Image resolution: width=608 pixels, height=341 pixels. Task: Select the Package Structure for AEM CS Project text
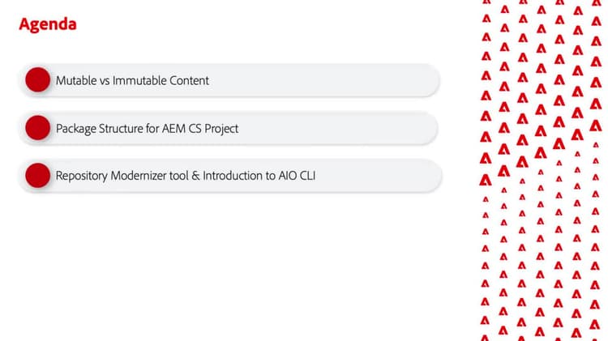tap(147, 129)
